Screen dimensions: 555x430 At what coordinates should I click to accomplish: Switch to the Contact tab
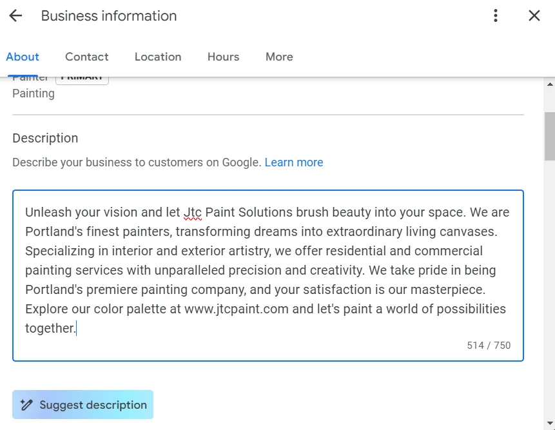pyautogui.click(x=87, y=57)
